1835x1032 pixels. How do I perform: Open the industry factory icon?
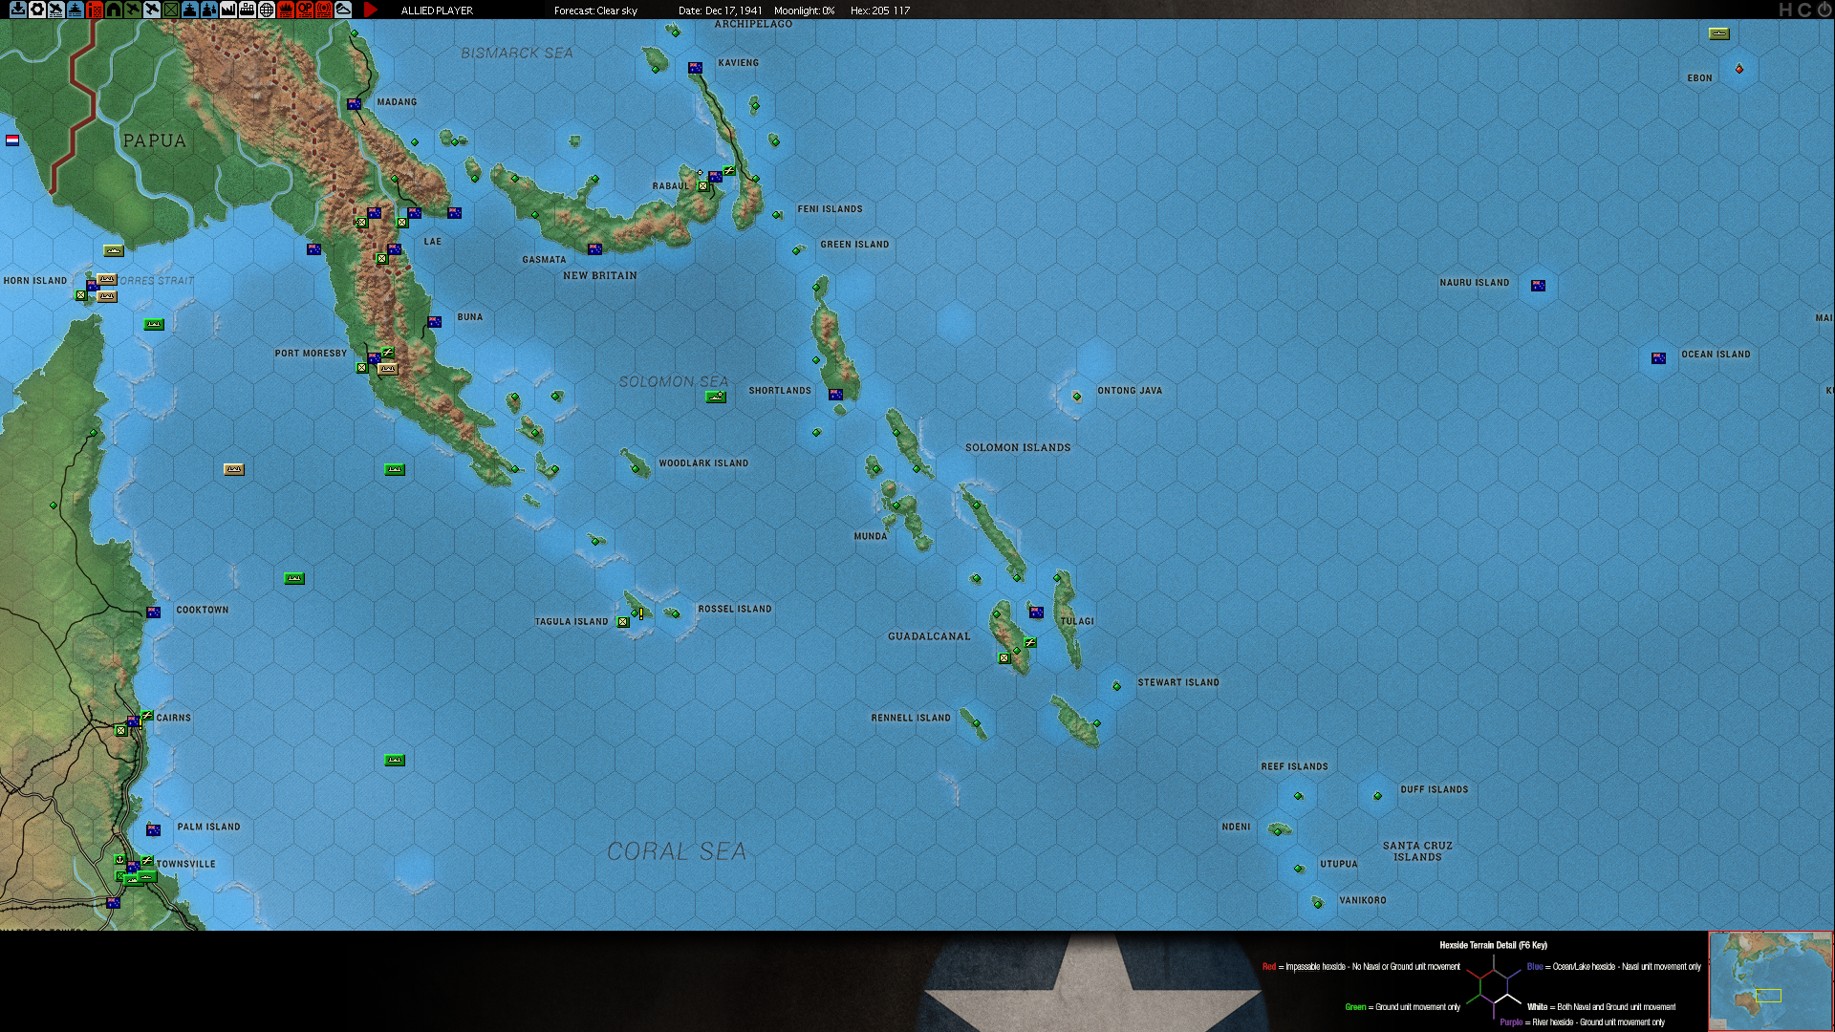227,10
